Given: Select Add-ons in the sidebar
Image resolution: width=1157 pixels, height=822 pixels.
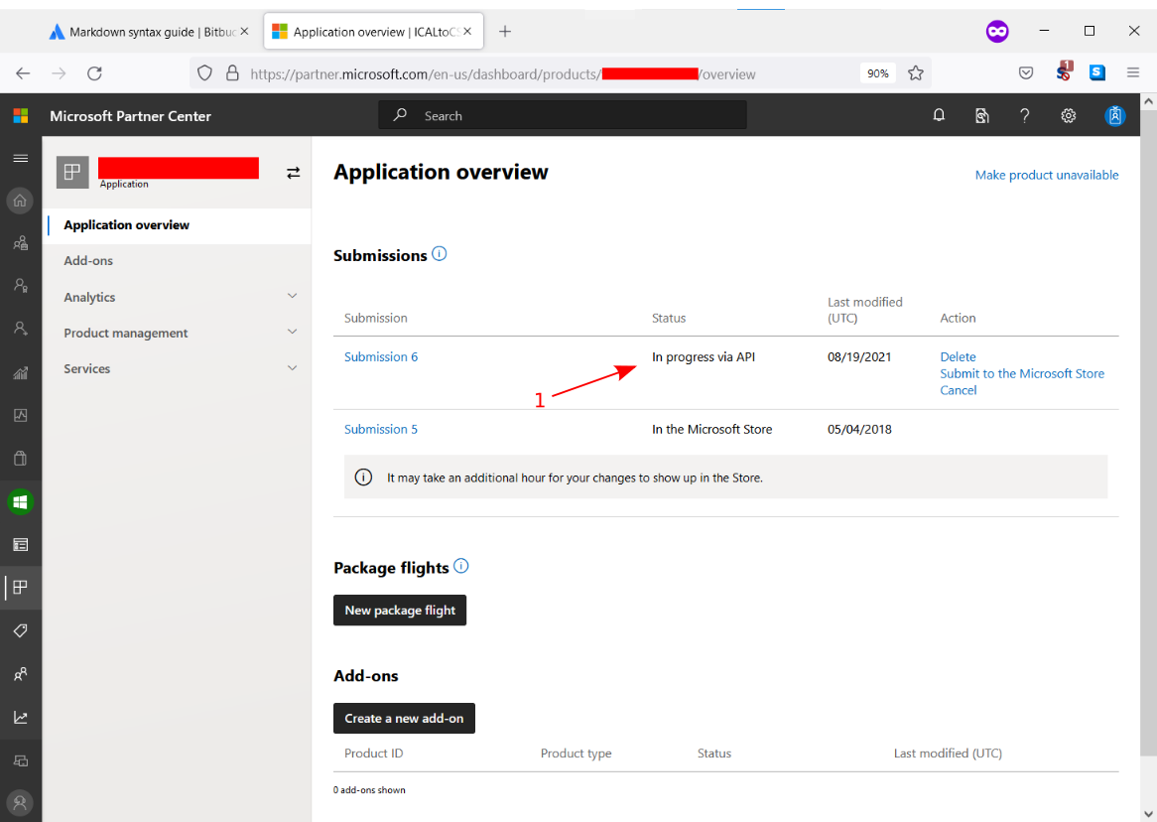Looking at the screenshot, I should tap(88, 260).
